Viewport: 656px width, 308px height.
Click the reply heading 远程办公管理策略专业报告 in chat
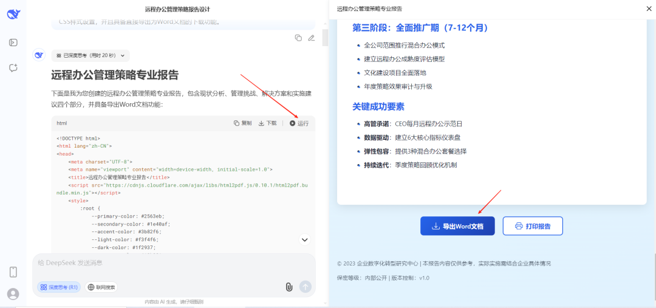point(115,75)
